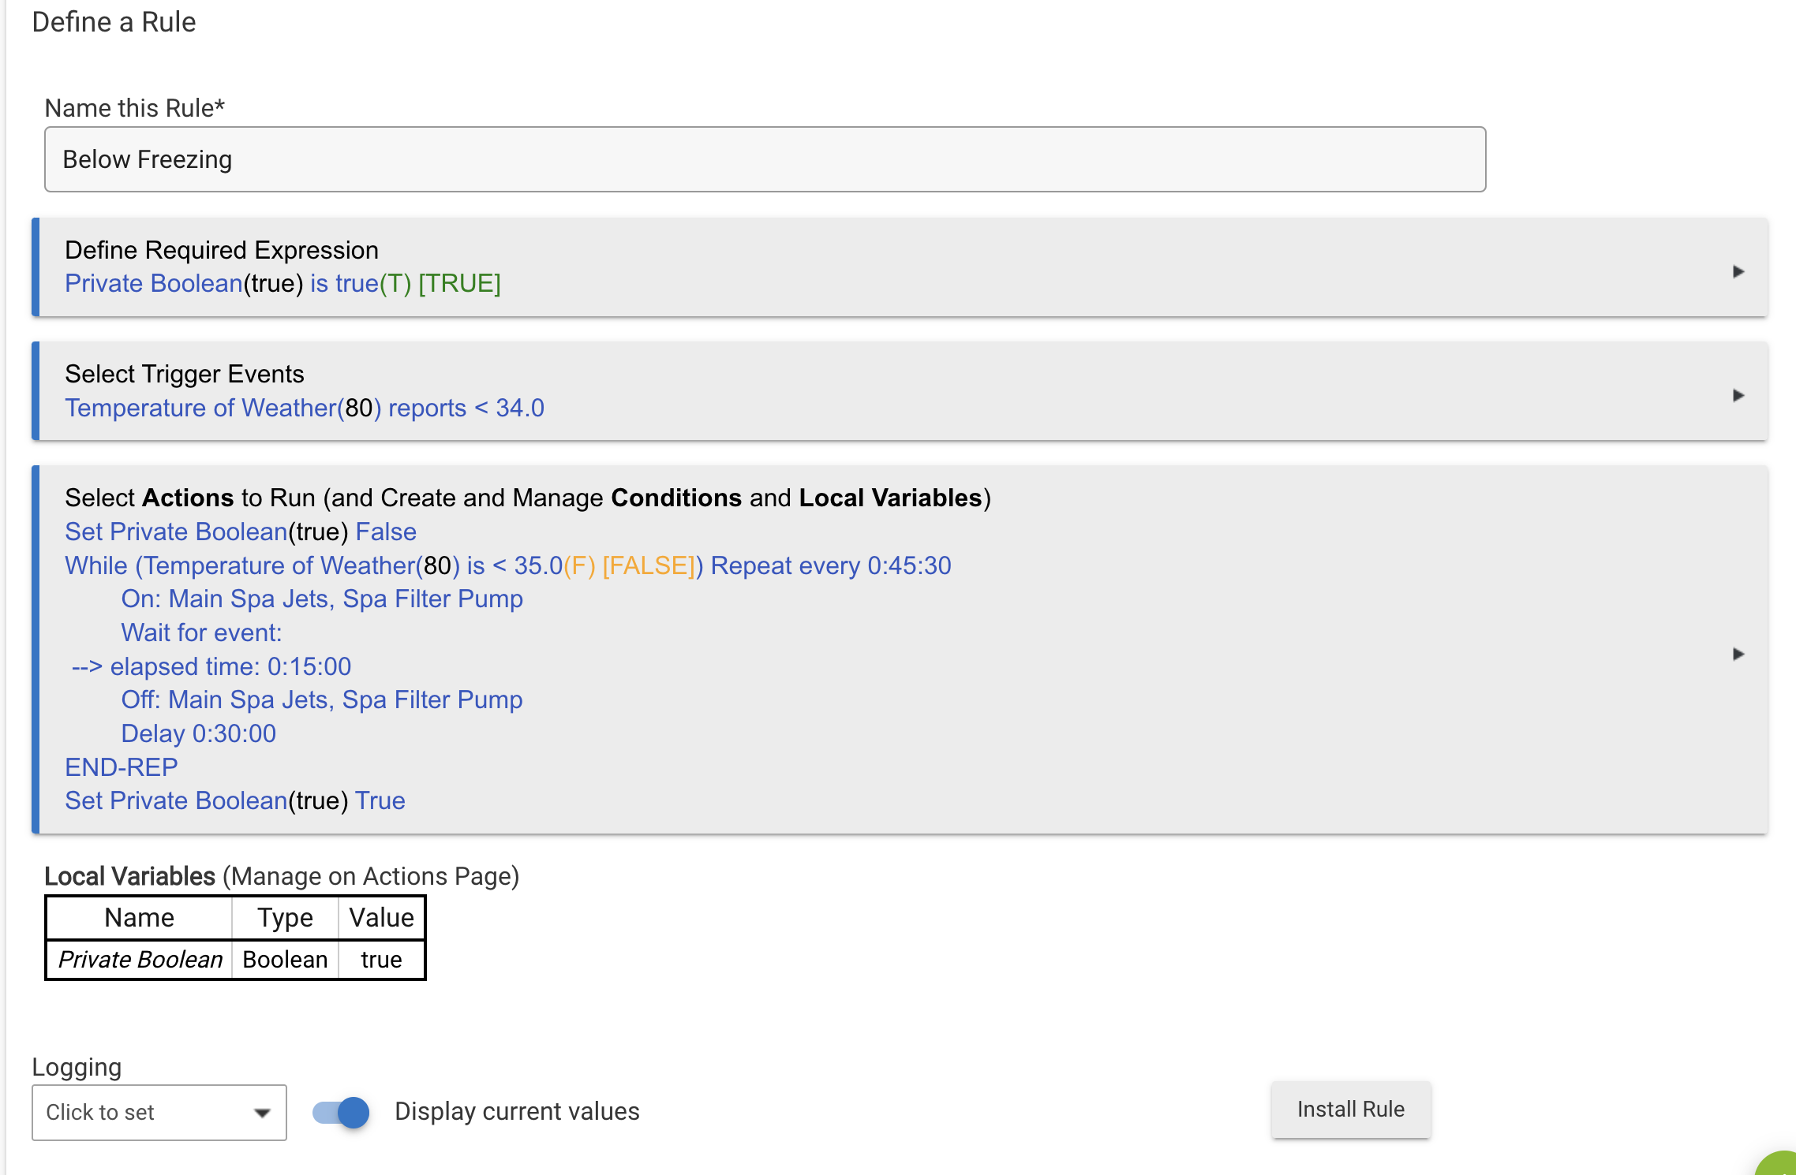
Task: Click the Set Private Boolean True action
Action: [x=234, y=800]
